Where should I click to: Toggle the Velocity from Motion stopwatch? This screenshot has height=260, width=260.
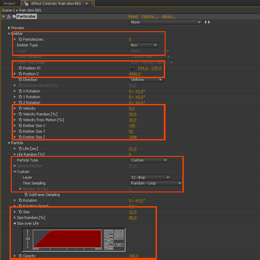click(x=20, y=120)
